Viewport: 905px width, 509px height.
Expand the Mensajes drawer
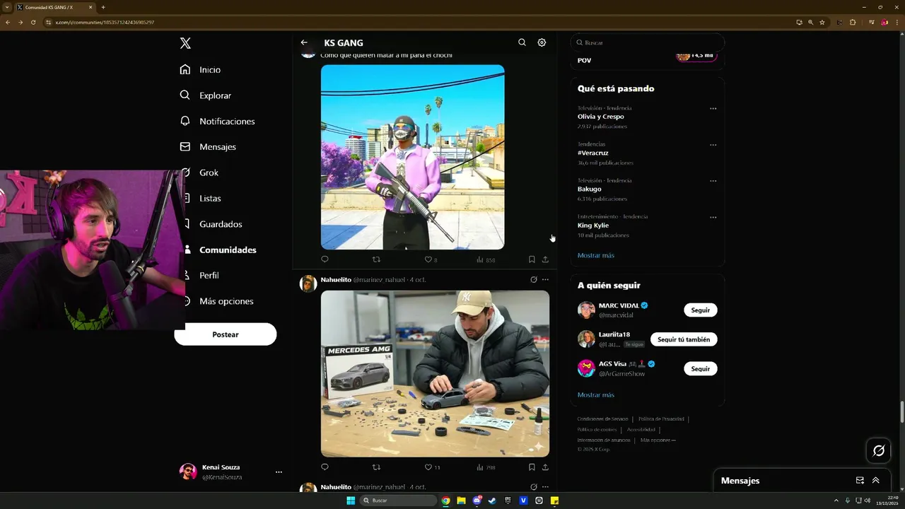pos(875,480)
